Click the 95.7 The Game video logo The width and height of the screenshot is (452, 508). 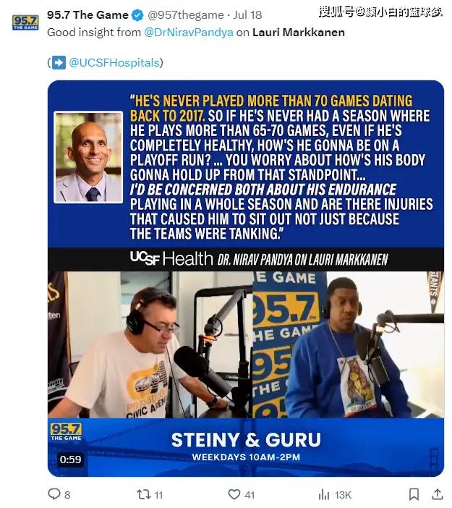click(66, 432)
